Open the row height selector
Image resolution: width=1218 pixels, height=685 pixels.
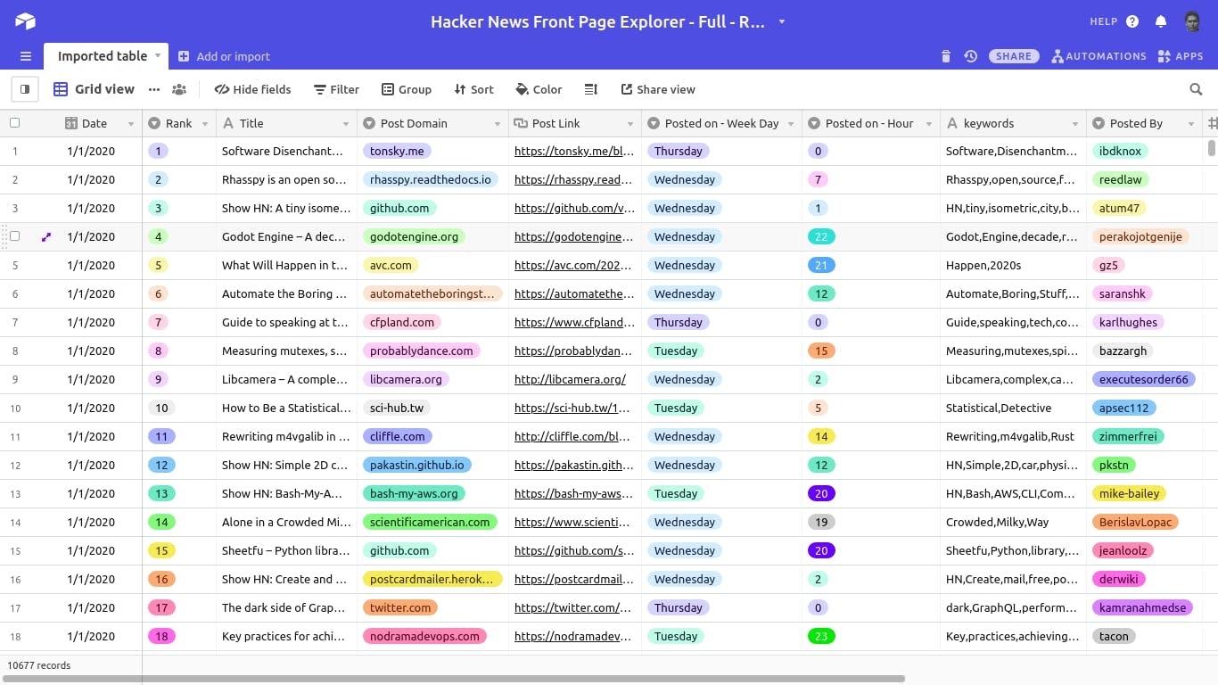coord(590,89)
